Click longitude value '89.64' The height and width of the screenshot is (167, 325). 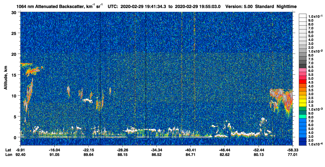click(88, 154)
